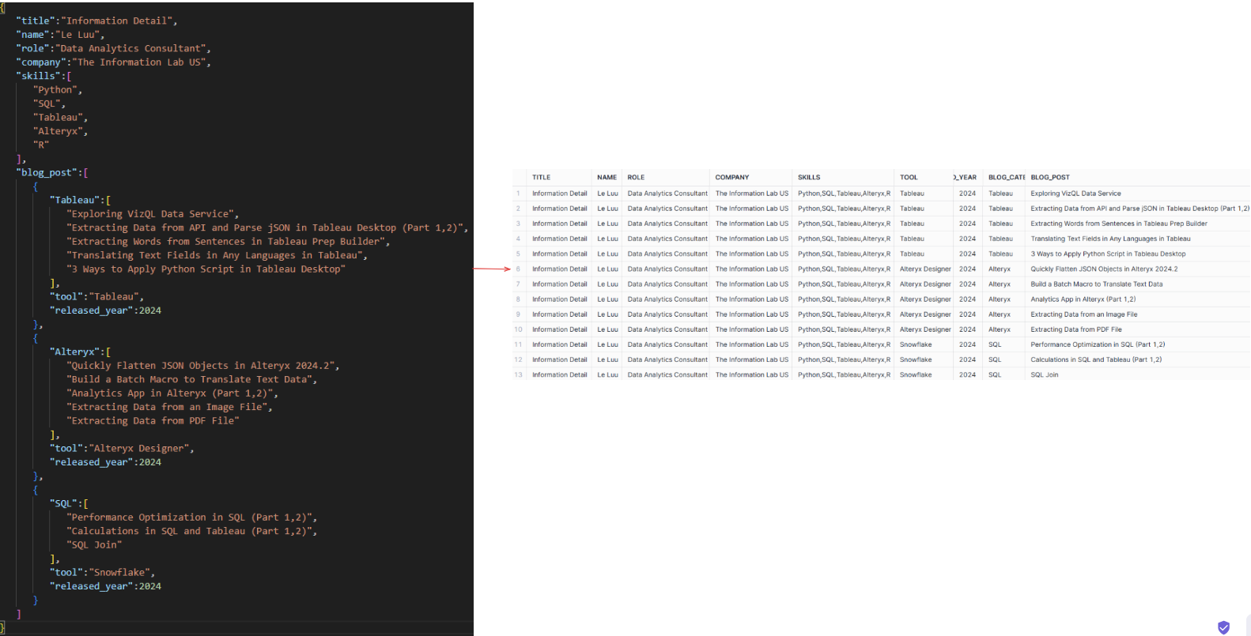The image size is (1251, 636).
Task: Select the COMPANY column header
Action: 732,178
